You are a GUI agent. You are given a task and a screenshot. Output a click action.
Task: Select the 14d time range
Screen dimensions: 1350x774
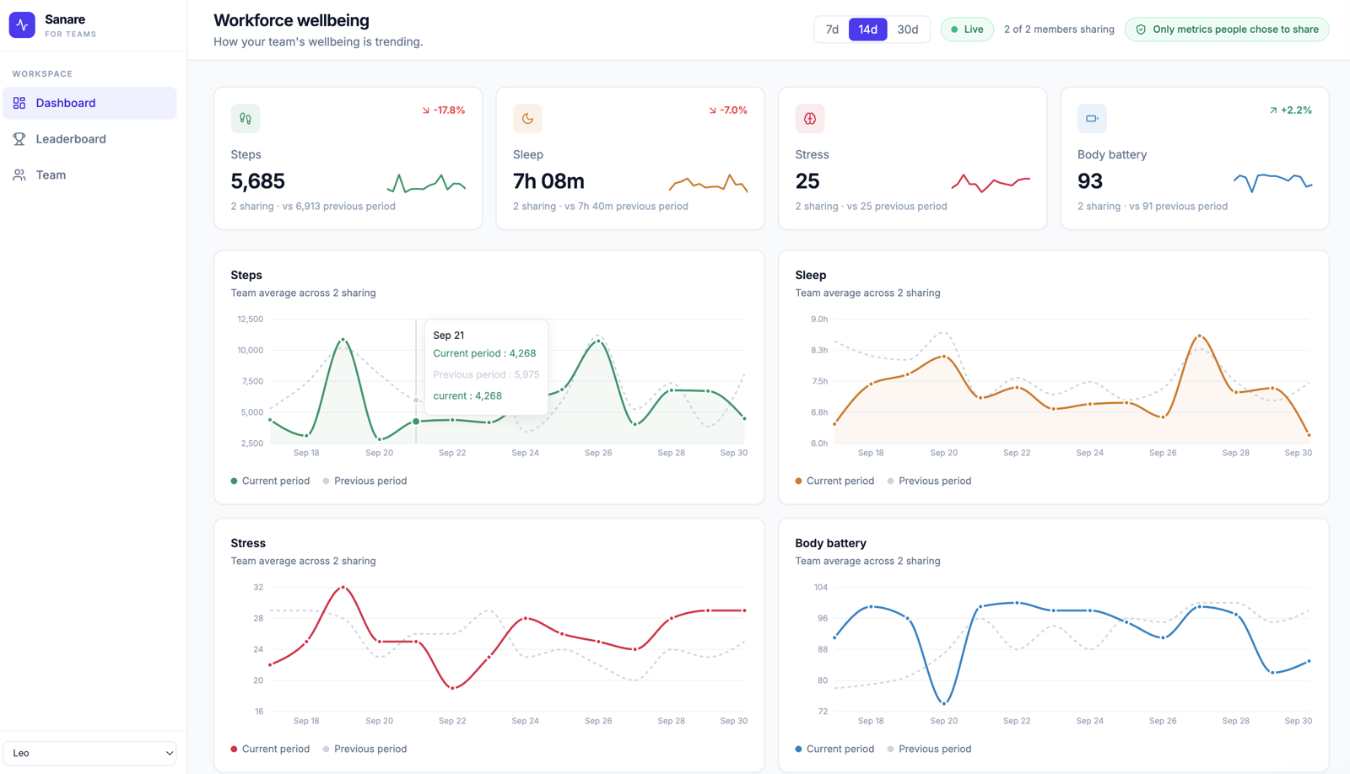[867, 30]
